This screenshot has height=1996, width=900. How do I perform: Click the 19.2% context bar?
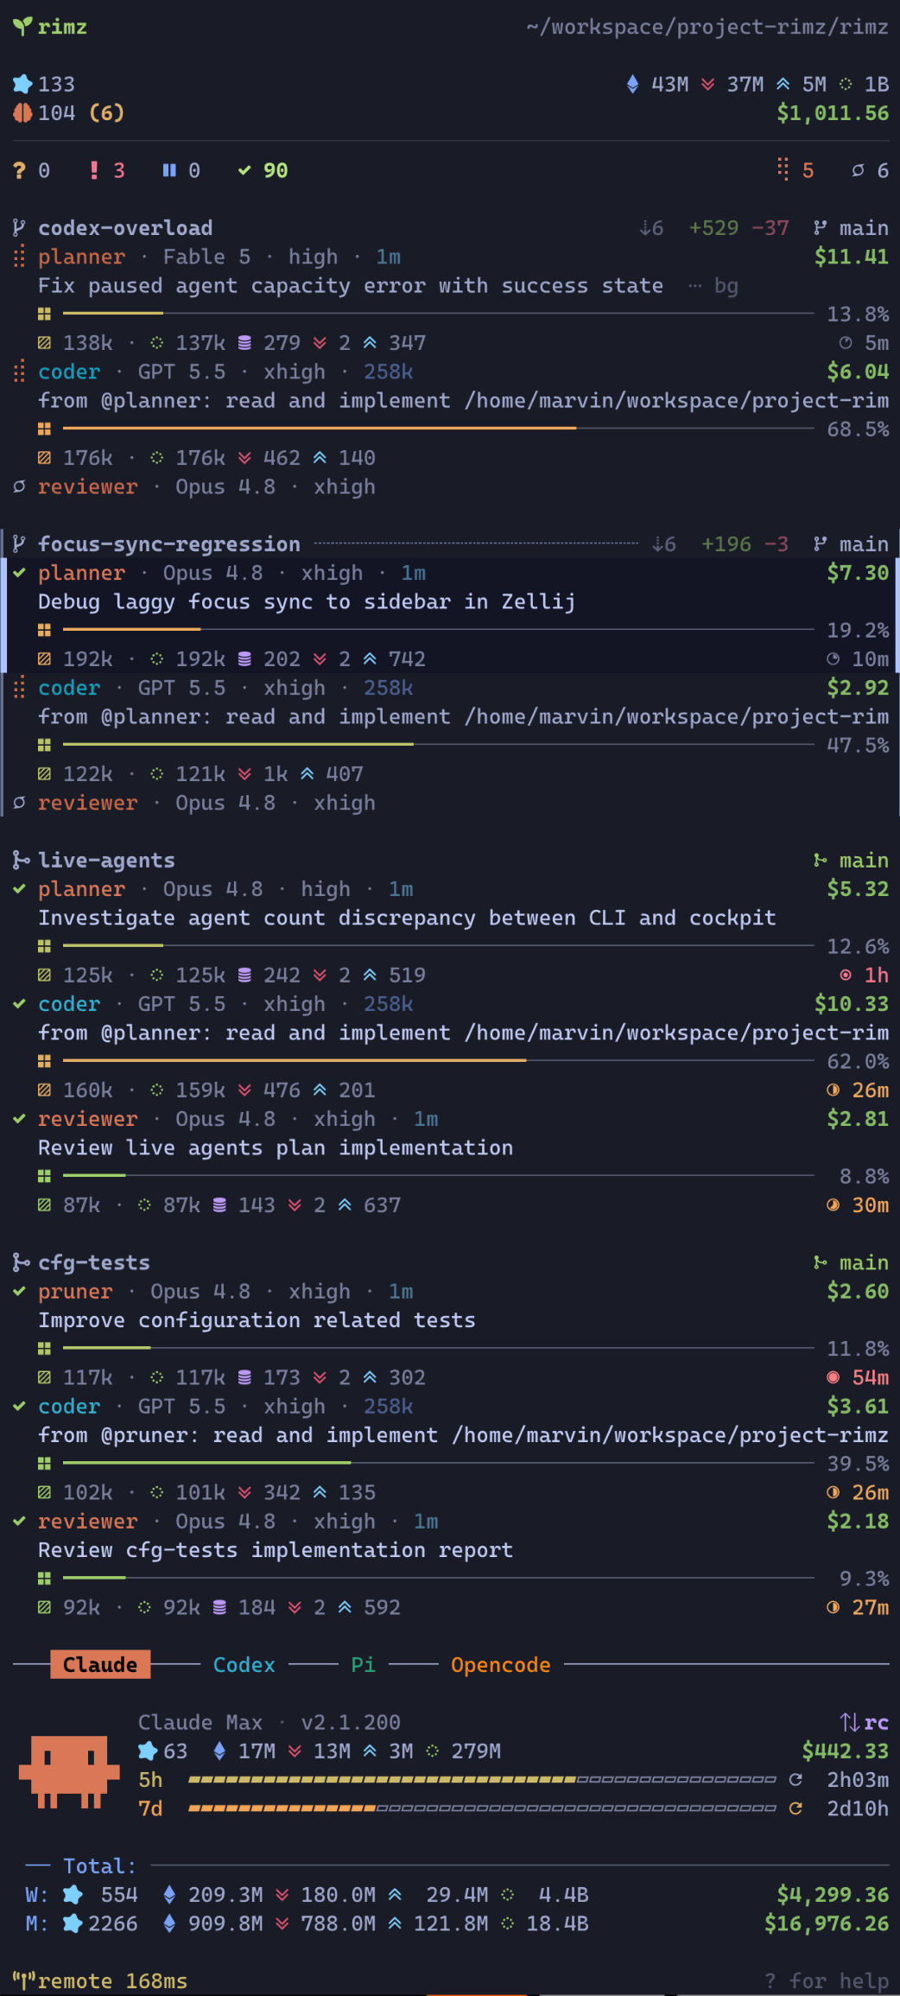point(438,630)
